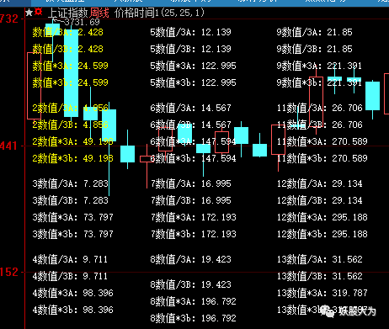Select the 11数值*3A: 270.589 line

point(322,141)
